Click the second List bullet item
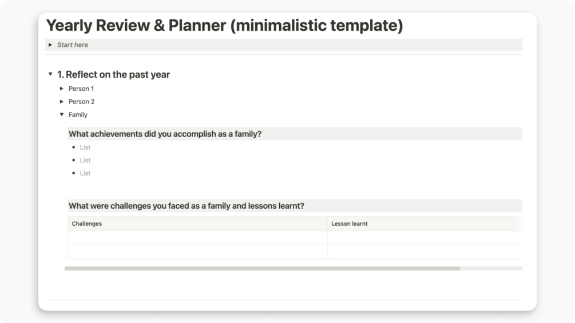575x323 pixels. tap(85, 160)
